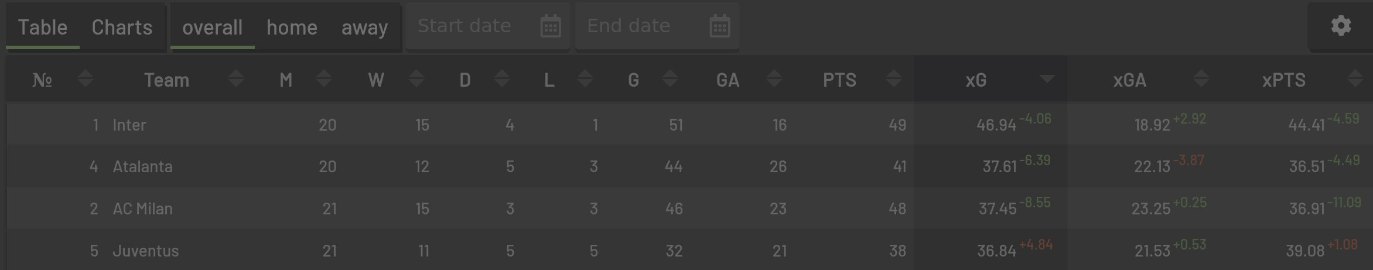The height and width of the screenshot is (270, 1373).
Task: Sort by matches M column arrows
Action: (x=324, y=78)
